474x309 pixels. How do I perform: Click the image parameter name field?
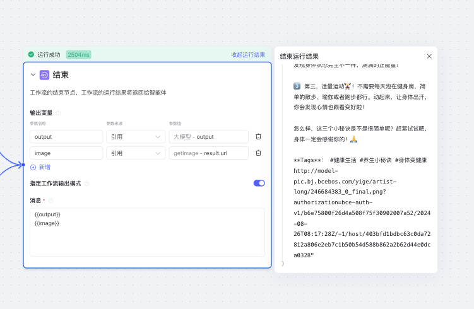tap(66, 153)
